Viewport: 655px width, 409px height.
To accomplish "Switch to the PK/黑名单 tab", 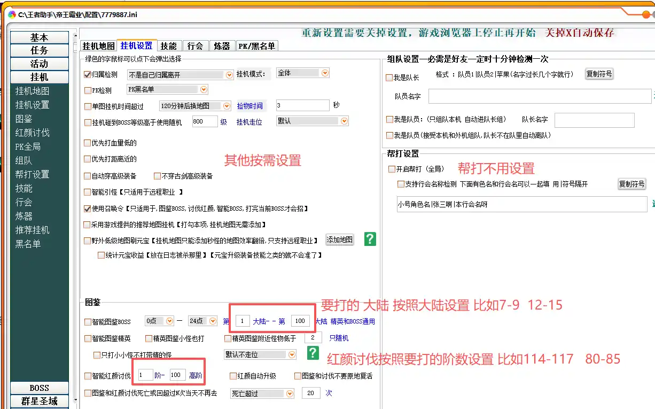I will click(x=257, y=46).
